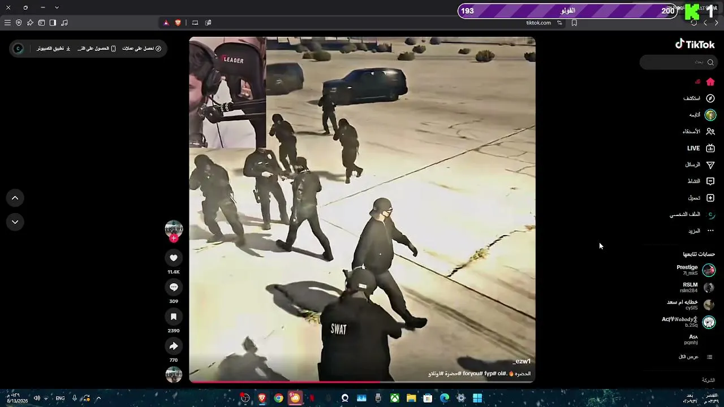Open the cy5f5 followed account
Screen dimensions: 724x407
tap(691, 305)
